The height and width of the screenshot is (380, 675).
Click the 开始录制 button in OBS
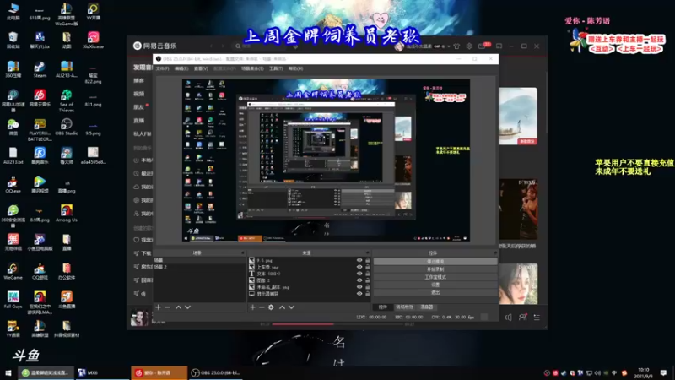[435, 269]
